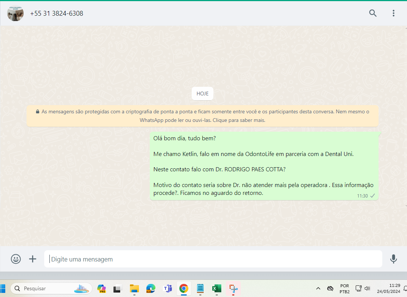Click the plus attach icon
The image size is (407, 297).
(x=33, y=259)
